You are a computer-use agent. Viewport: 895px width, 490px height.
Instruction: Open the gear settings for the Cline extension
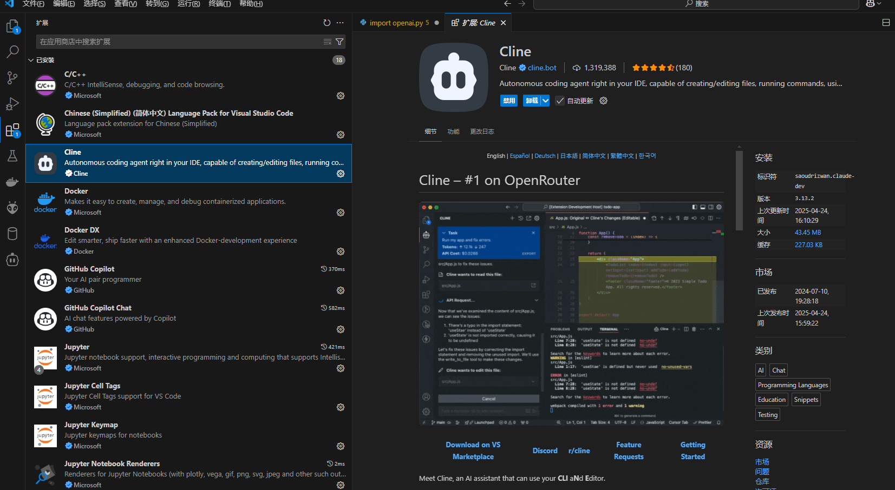click(x=341, y=174)
